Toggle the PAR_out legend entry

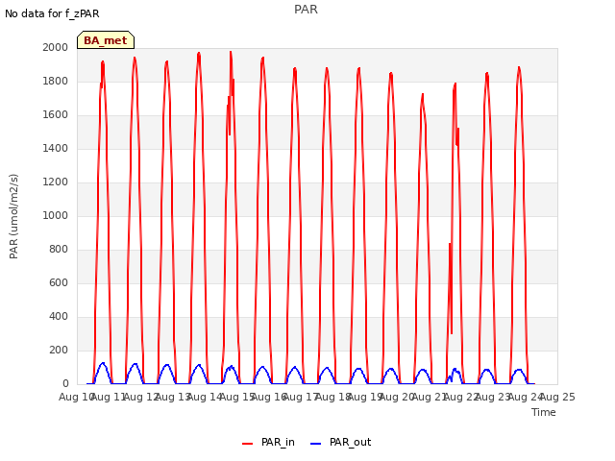(x=340, y=442)
